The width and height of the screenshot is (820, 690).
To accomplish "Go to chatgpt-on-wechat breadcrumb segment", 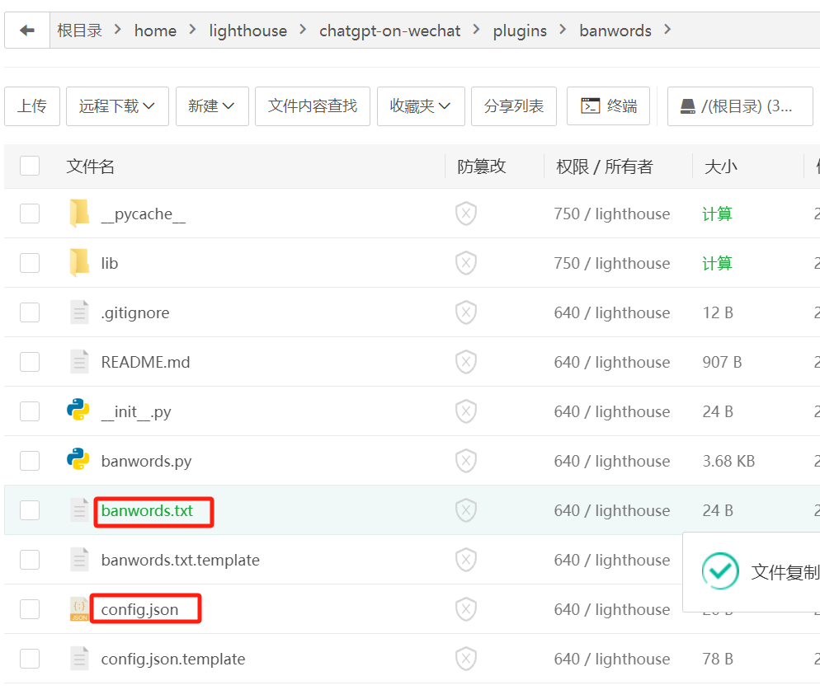I will pos(390,31).
